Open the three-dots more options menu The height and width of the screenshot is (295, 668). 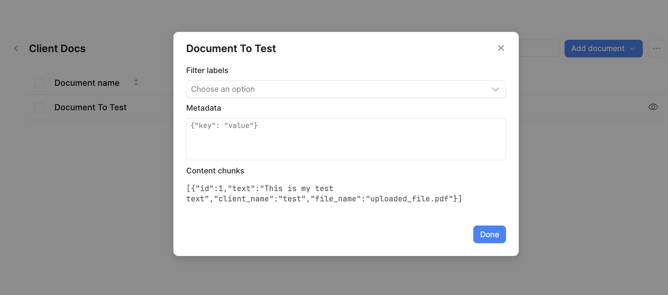(x=657, y=49)
